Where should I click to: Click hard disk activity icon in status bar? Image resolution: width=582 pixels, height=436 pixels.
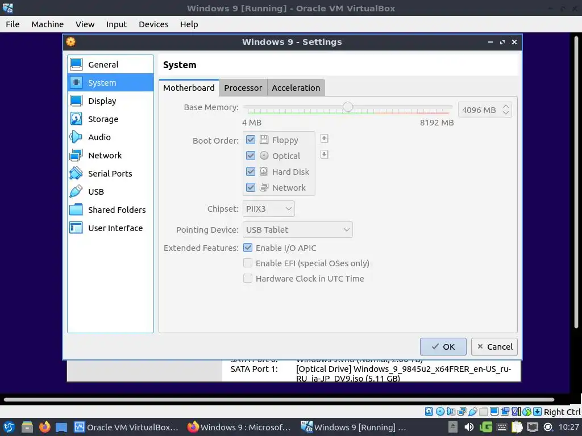(429, 412)
